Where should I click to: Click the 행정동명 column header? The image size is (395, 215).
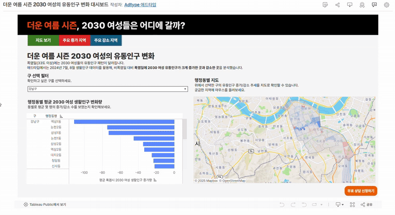[x=51, y=116]
